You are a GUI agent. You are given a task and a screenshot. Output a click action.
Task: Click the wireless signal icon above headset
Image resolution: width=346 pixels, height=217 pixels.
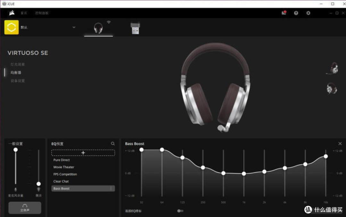pos(109,22)
